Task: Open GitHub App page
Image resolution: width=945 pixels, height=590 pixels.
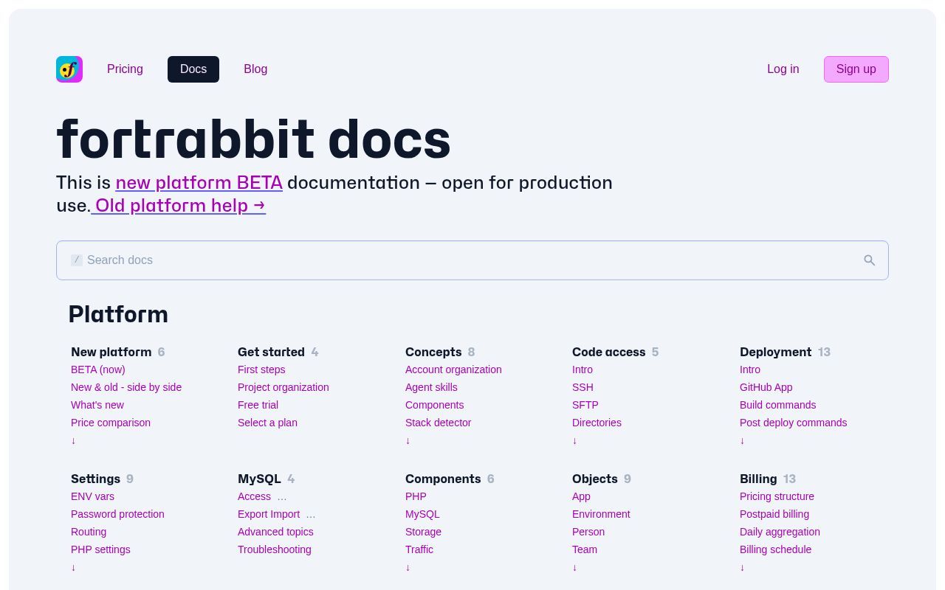Action: (x=766, y=387)
